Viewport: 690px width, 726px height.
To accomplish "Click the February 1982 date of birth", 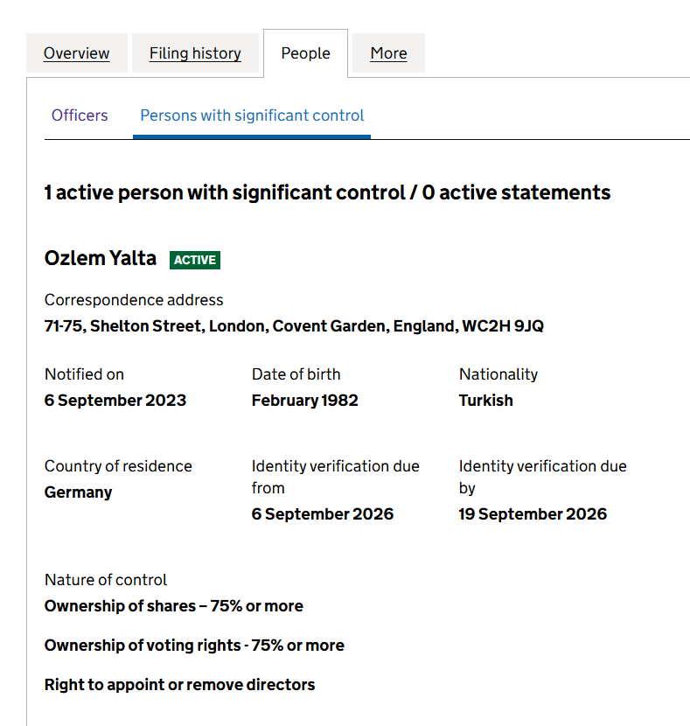I will pos(305,400).
